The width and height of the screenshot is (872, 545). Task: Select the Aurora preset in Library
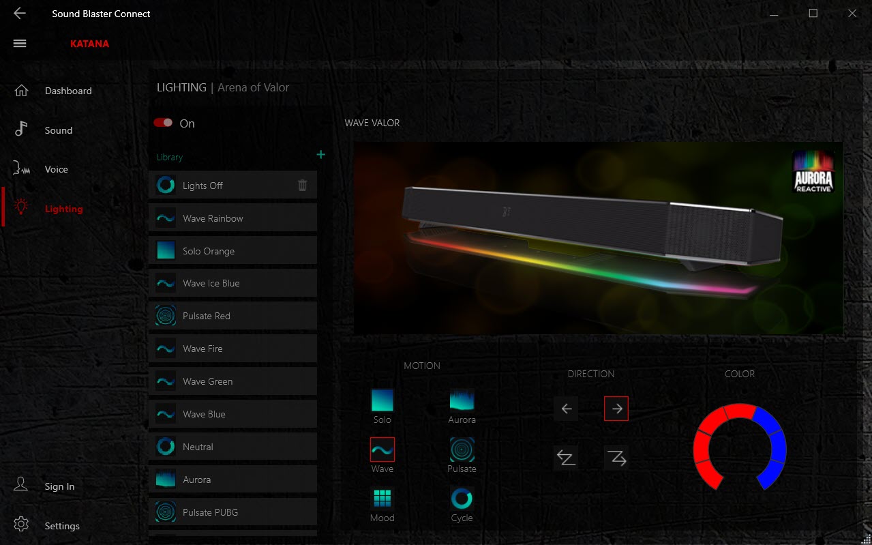[232, 480]
